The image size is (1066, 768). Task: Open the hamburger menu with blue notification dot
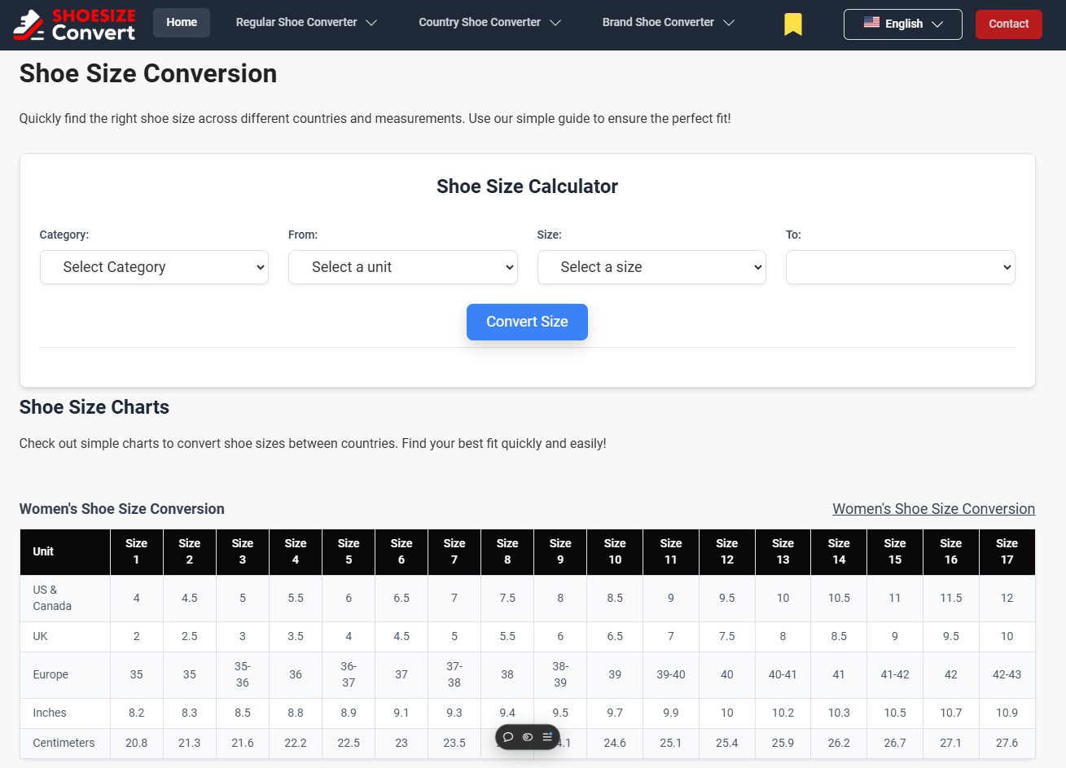[x=546, y=736]
